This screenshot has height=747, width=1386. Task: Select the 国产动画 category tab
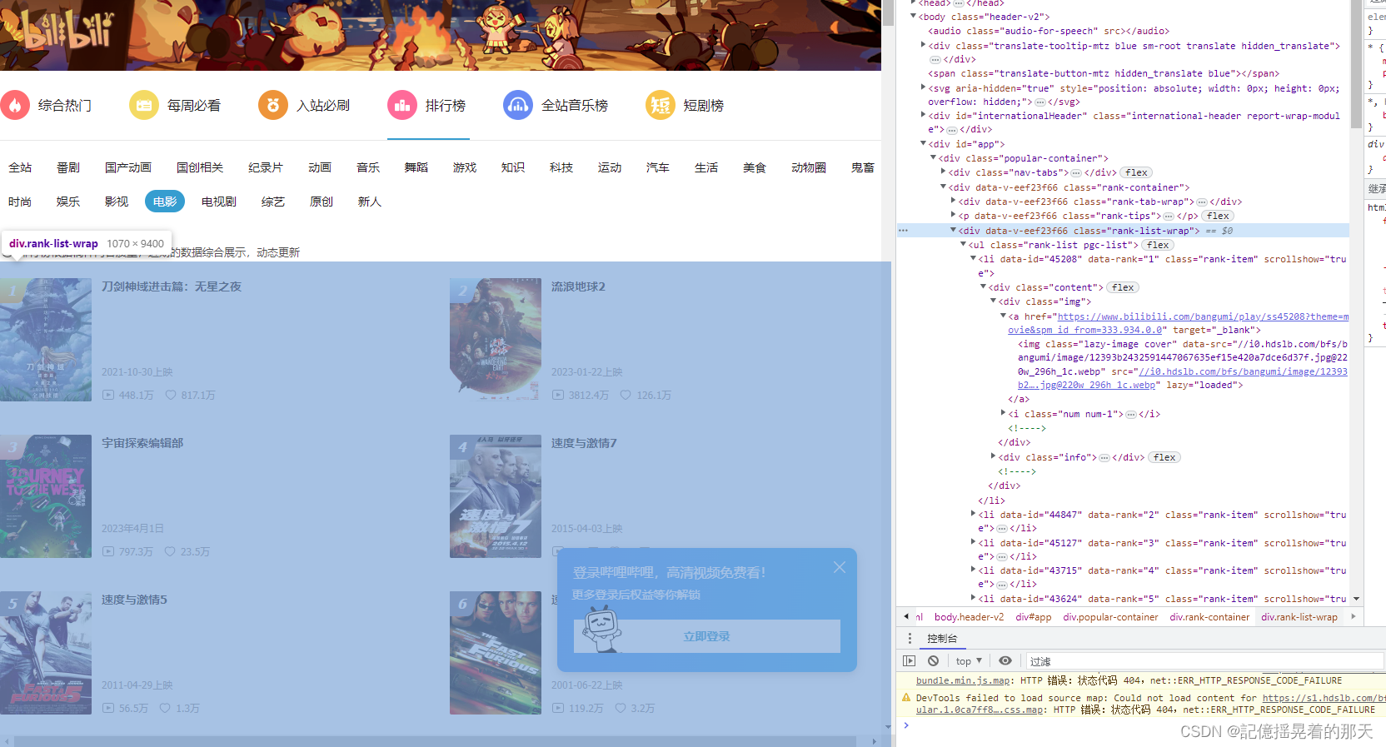(x=128, y=167)
